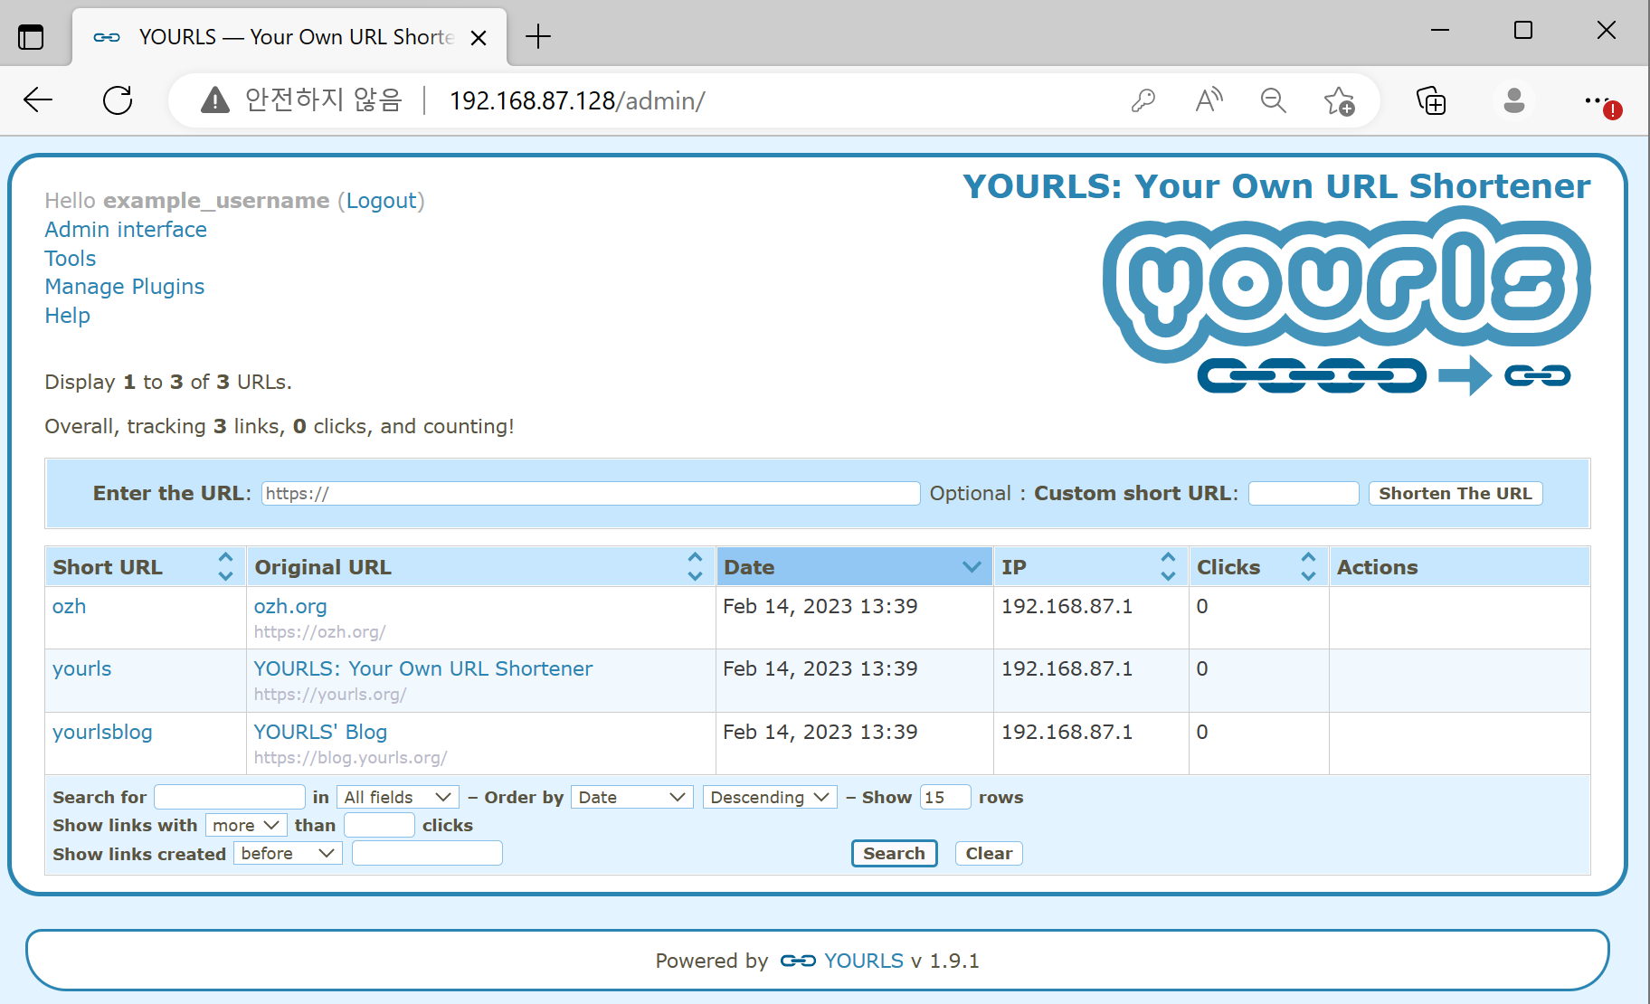
Task: Change Descending to another sort order
Action: (769, 797)
